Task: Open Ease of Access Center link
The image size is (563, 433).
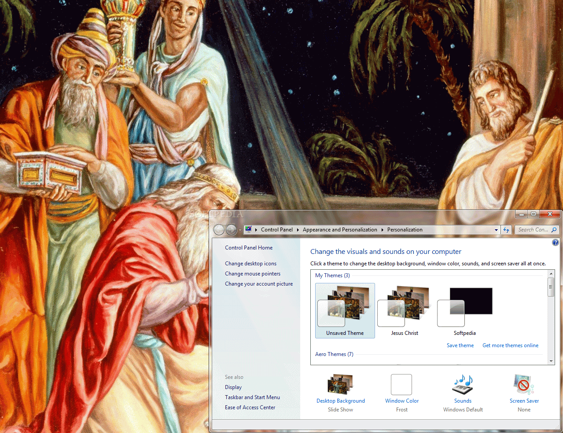Action: coord(250,407)
